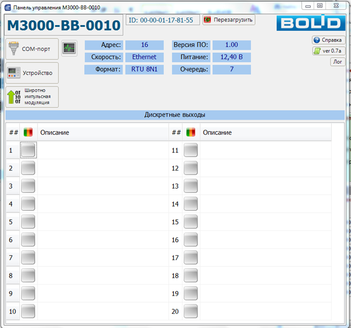Click the BOLID logo
The height and width of the screenshot is (328, 351).
308,23
